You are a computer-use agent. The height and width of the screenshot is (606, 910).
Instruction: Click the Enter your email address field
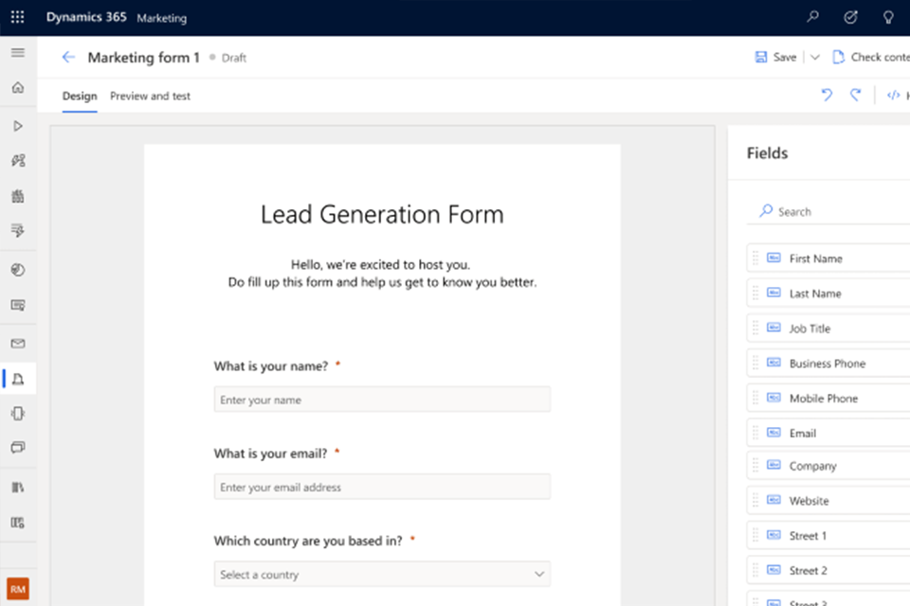[382, 488]
